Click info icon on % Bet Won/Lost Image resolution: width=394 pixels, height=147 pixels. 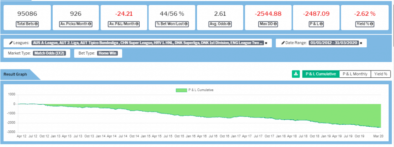[x=186, y=24]
